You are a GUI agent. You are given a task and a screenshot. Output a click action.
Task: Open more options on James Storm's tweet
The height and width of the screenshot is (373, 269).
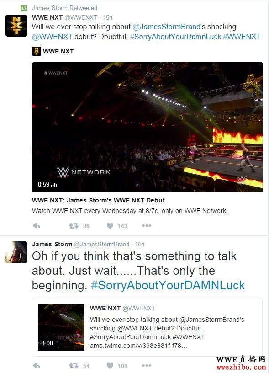[x=147, y=365]
